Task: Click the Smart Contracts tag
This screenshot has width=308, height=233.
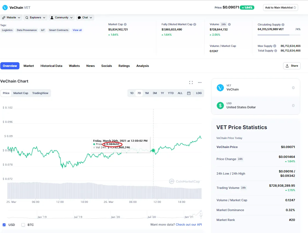Action: coord(59,30)
